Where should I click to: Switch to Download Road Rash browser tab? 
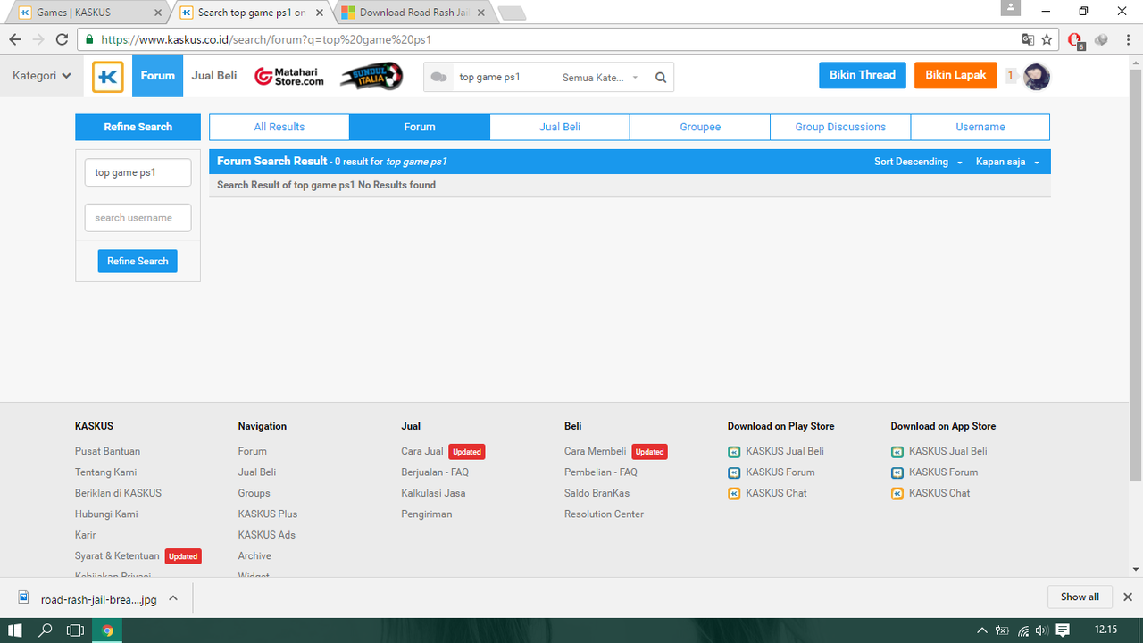[414, 13]
